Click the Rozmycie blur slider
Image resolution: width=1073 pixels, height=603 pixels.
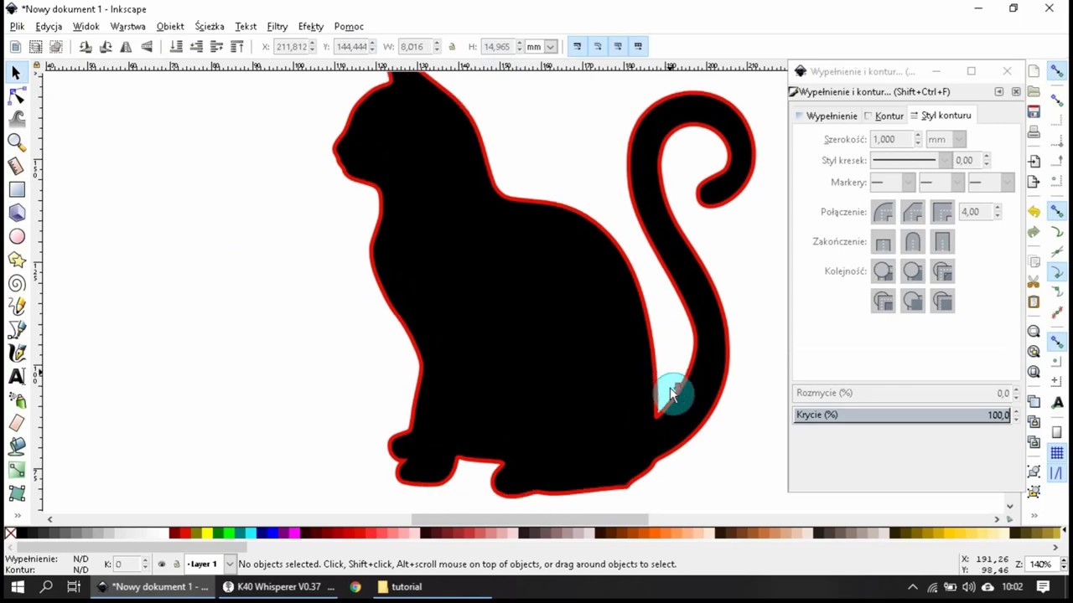coord(902,393)
